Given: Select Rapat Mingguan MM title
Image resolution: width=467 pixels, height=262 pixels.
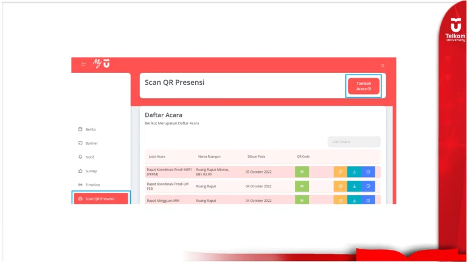Looking at the screenshot, I should pyautogui.click(x=163, y=201).
